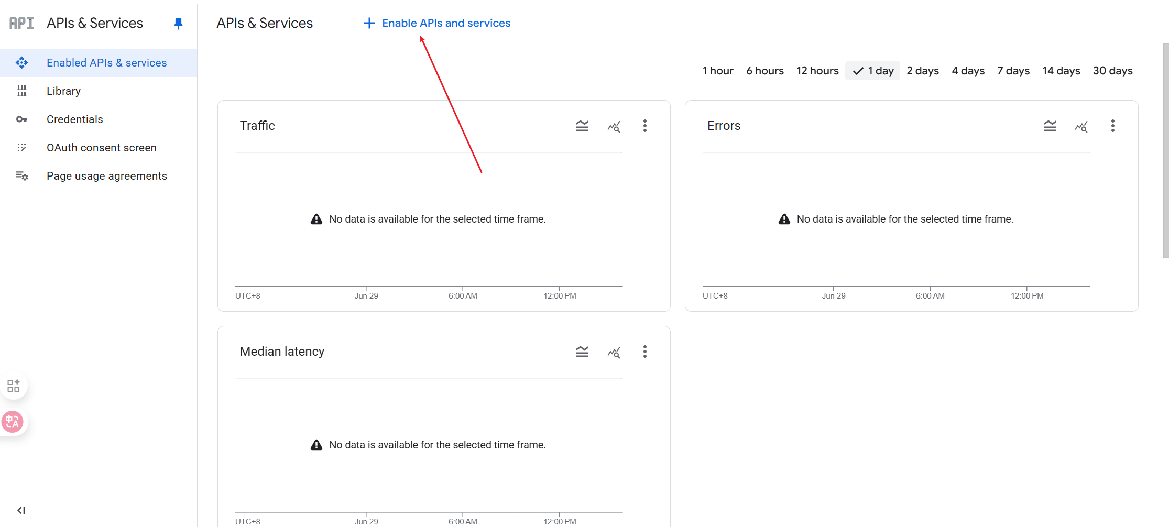Screen dimensions: 1169x527
Task: Open Credentials in the sidebar
Action: (74, 119)
